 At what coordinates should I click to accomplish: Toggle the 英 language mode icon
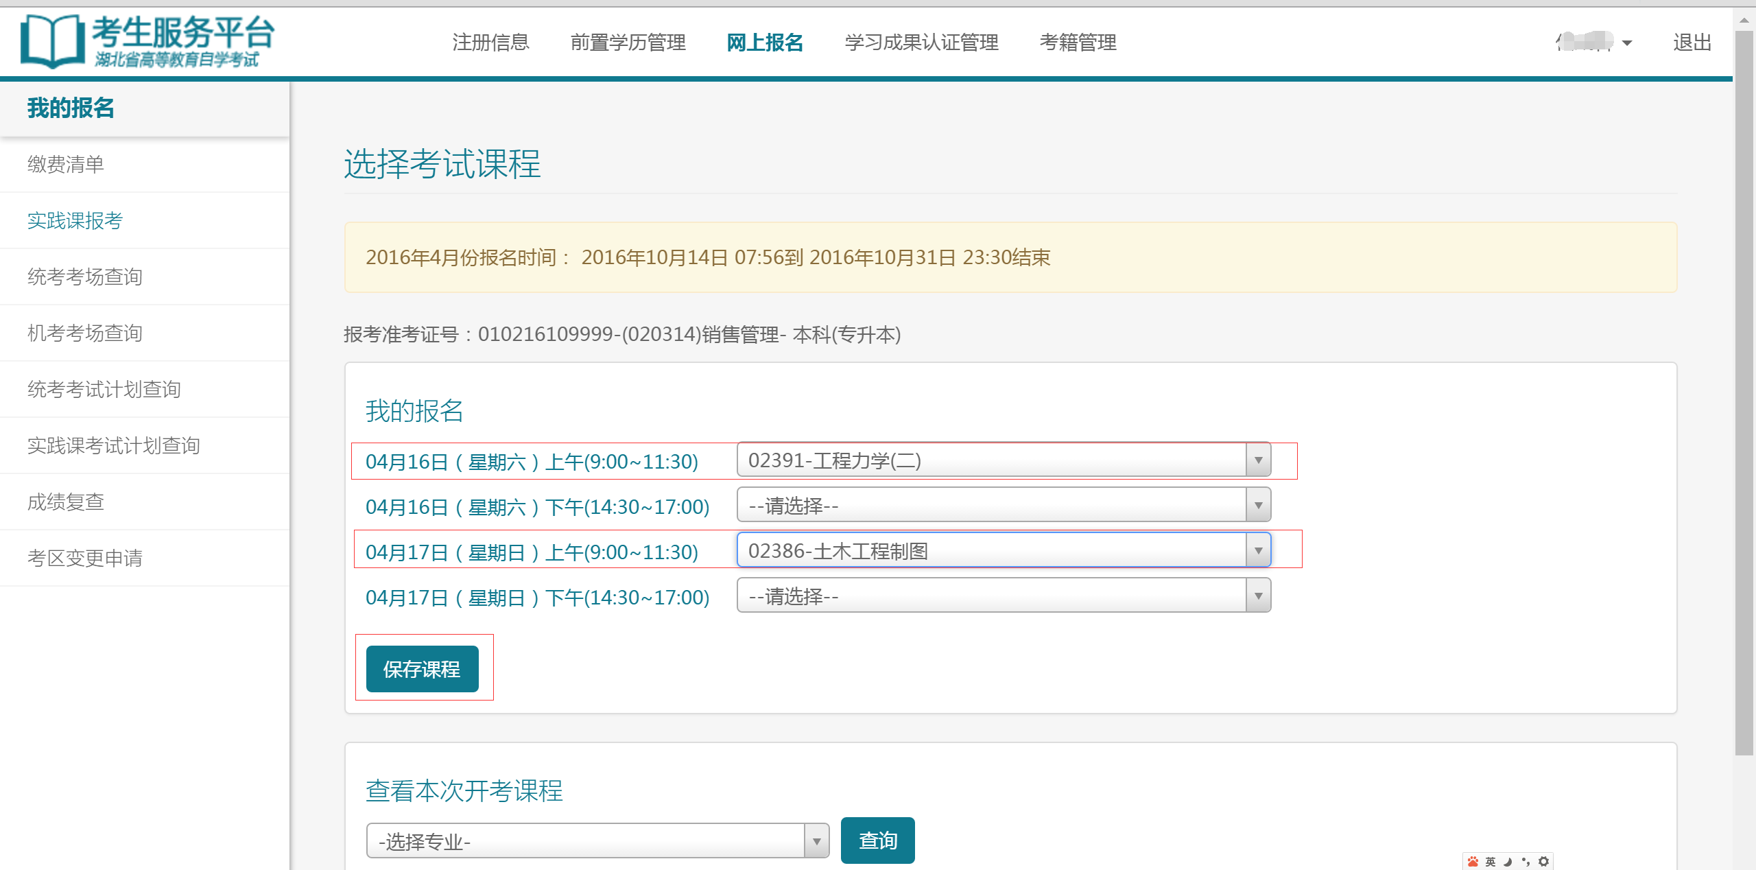click(1491, 862)
